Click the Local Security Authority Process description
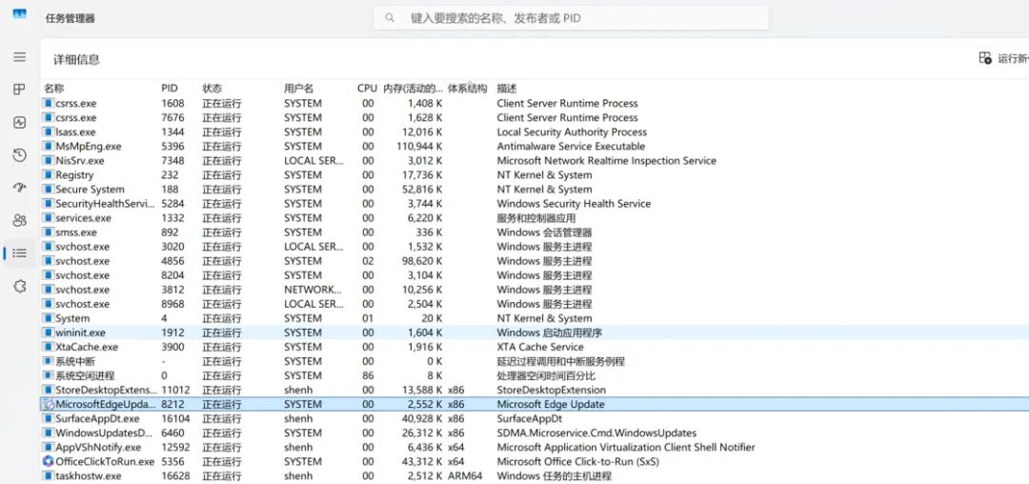Screen dimensions: 1029x484 point(572,131)
